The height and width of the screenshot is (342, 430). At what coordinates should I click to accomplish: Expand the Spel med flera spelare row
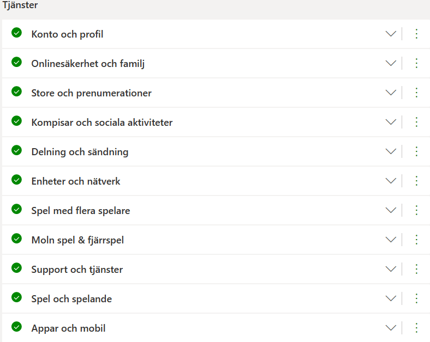click(391, 210)
